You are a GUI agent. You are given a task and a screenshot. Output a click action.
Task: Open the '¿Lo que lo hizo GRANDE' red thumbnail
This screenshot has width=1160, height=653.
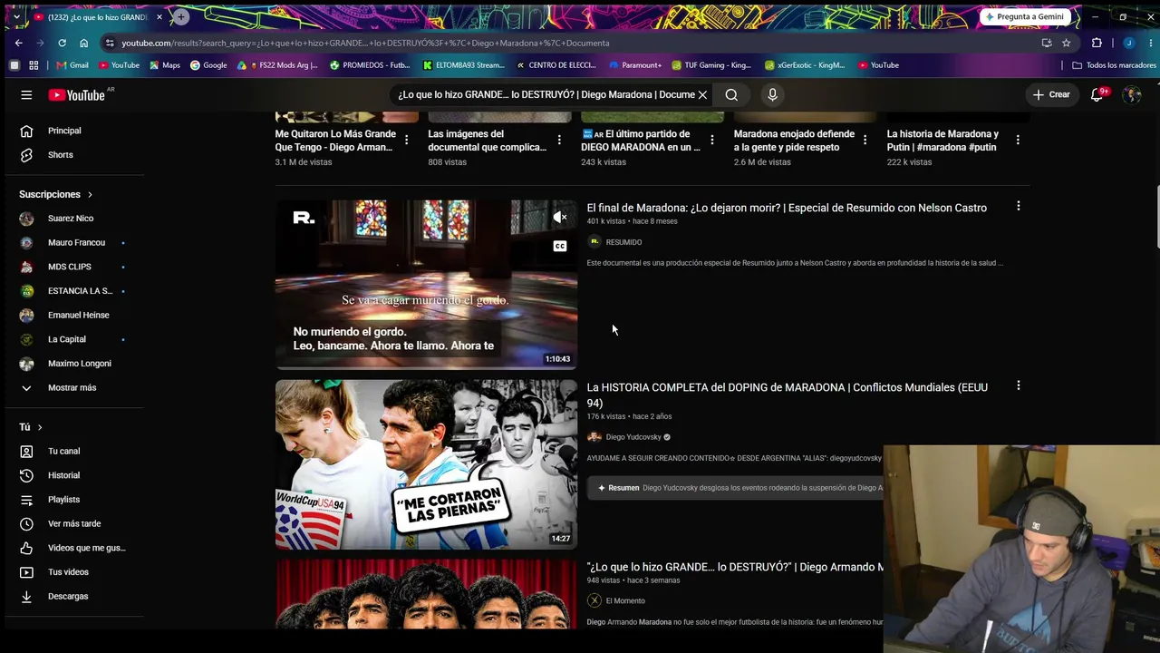click(426, 594)
